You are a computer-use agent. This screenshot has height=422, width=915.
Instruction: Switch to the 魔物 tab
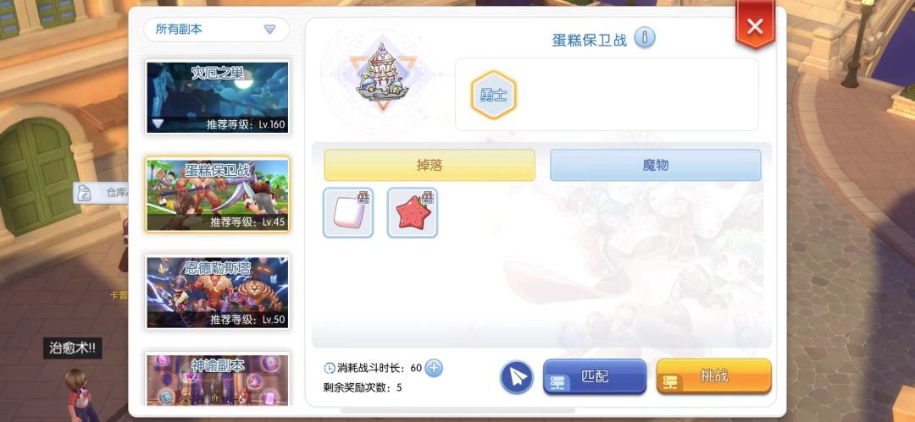[x=655, y=165]
